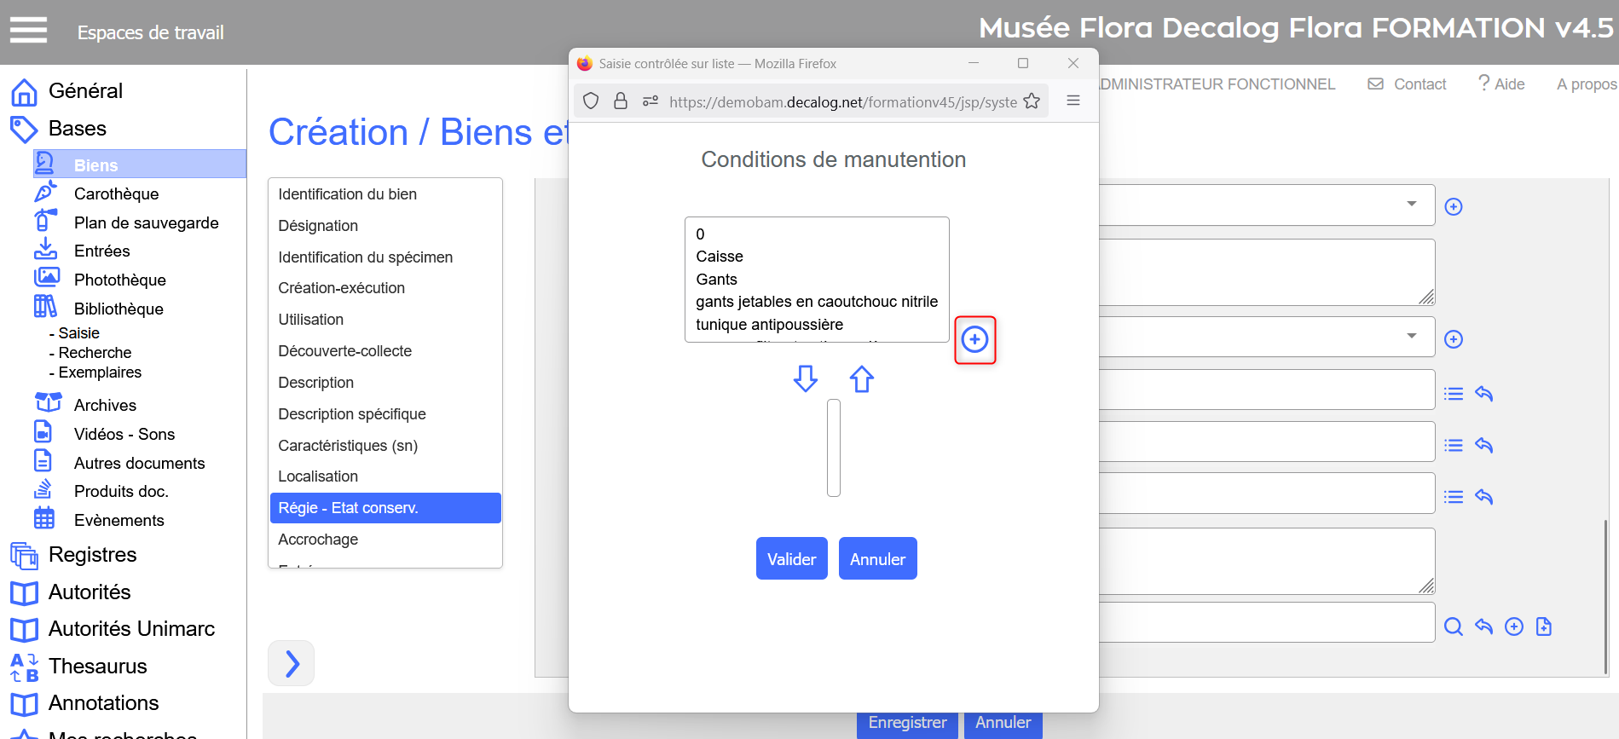The width and height of the screenshot is (1619, 739).
Task: Open the second dropdown arrow in the form
Action: (x=1411, y=336)
